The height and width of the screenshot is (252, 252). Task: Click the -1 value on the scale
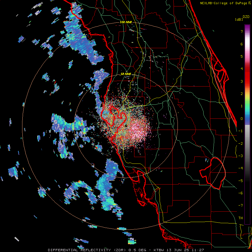pos(241,131)
